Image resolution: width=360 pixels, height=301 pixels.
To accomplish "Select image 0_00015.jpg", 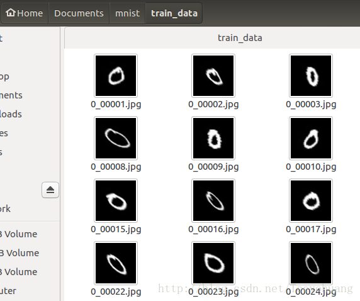I will click(x=116, y=201).
